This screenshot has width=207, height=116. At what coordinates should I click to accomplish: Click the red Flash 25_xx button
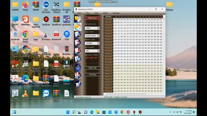click(x=93, y=18)
